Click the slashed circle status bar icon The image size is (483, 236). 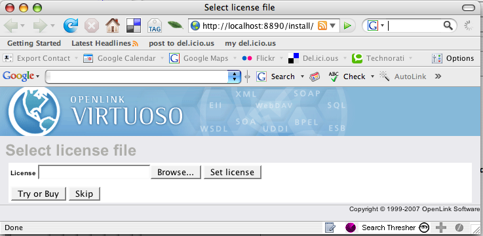(x=459, y=228)
